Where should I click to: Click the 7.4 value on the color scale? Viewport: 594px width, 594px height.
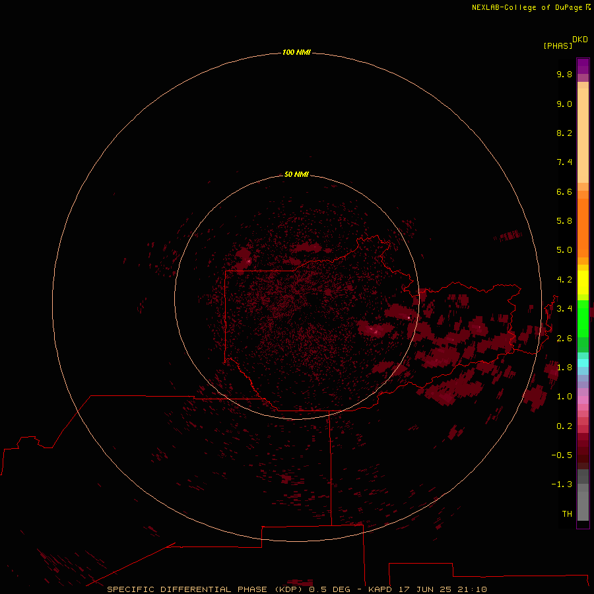pyautogui.click(x=564, y=162)
